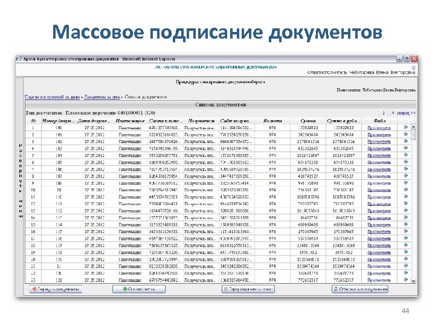Open Просмотреть link in row 3
The image size is (435, 326).
click(379, 142)
